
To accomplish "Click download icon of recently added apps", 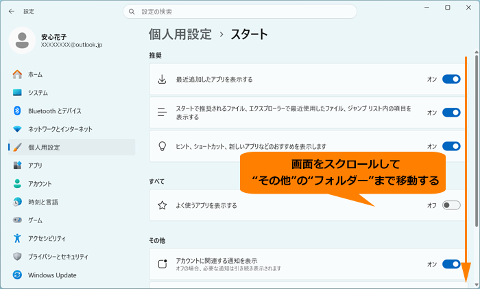I will pos(162,80).
